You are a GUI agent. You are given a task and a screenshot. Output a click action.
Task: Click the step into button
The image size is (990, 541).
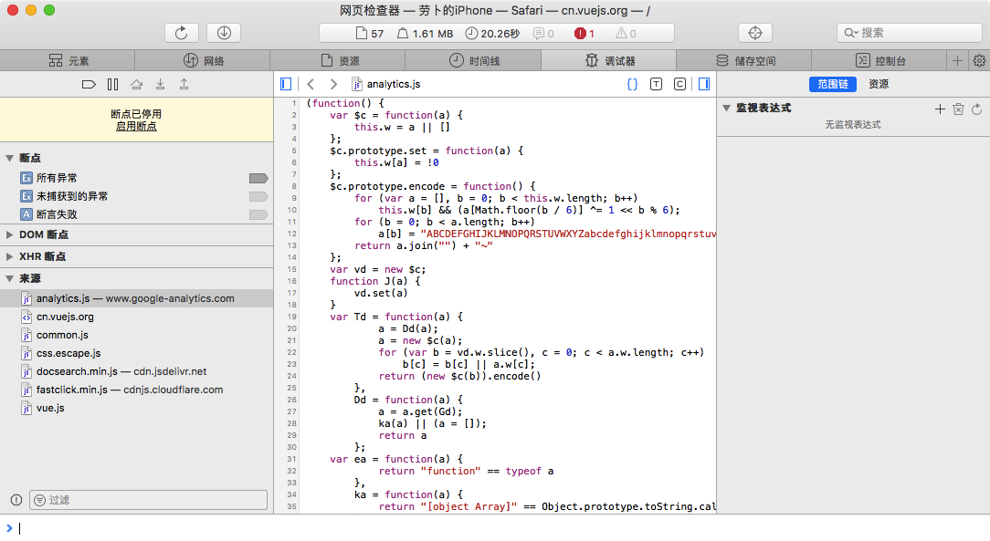(161, 85)
